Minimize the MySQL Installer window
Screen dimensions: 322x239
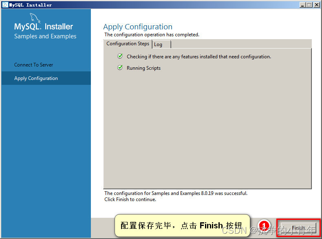pyautogui.click(x=302, y=5)
